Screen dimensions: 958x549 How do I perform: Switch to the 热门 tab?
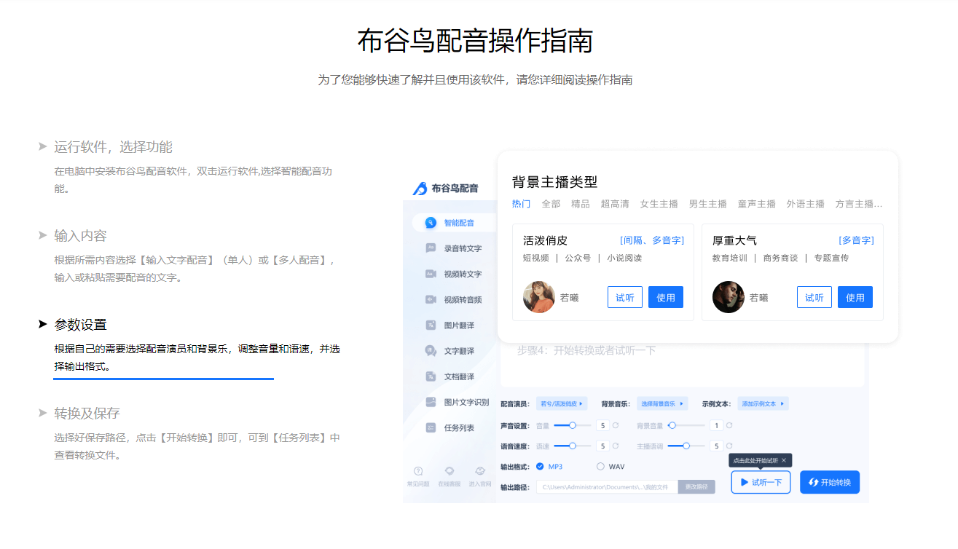click(521, 204)
